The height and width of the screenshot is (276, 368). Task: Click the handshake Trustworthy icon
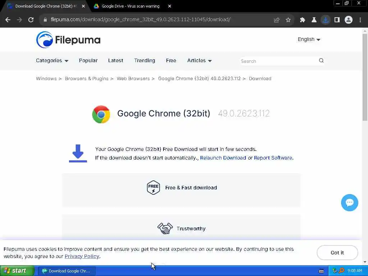coord(165,228)
